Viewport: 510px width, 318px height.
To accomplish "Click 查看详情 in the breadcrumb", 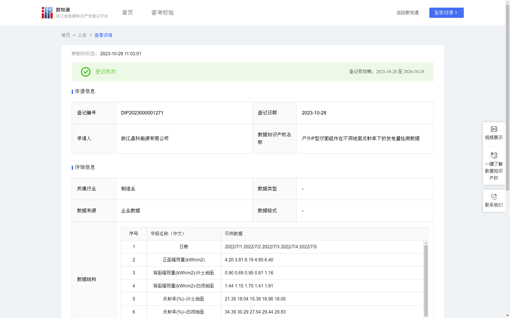I will point(103,35).
